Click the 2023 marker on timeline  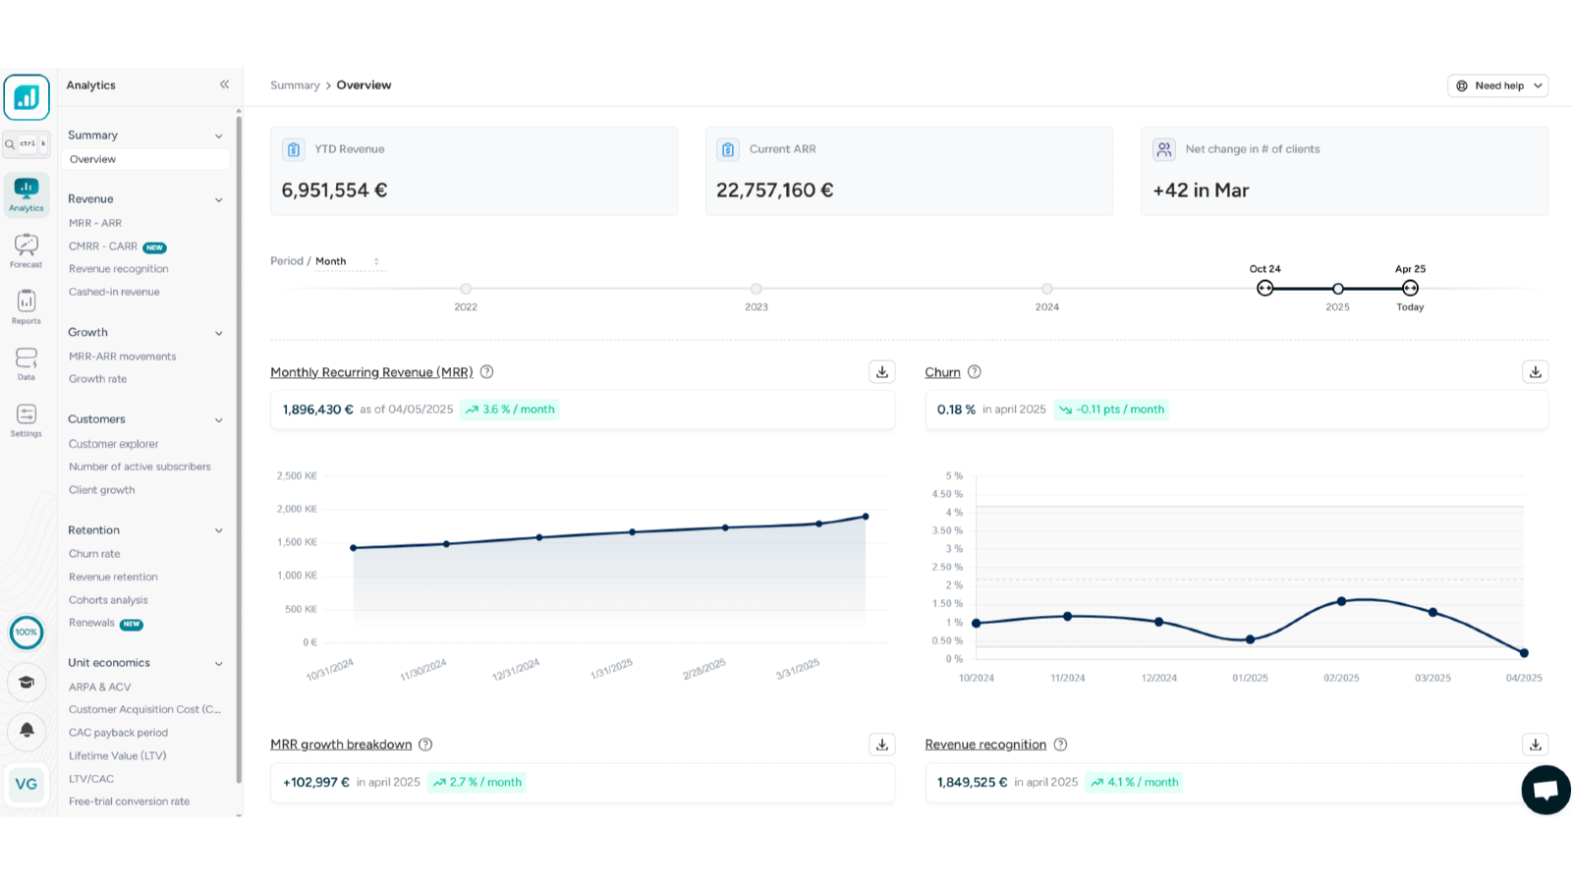pyautogui.click(x=756, y=289)
